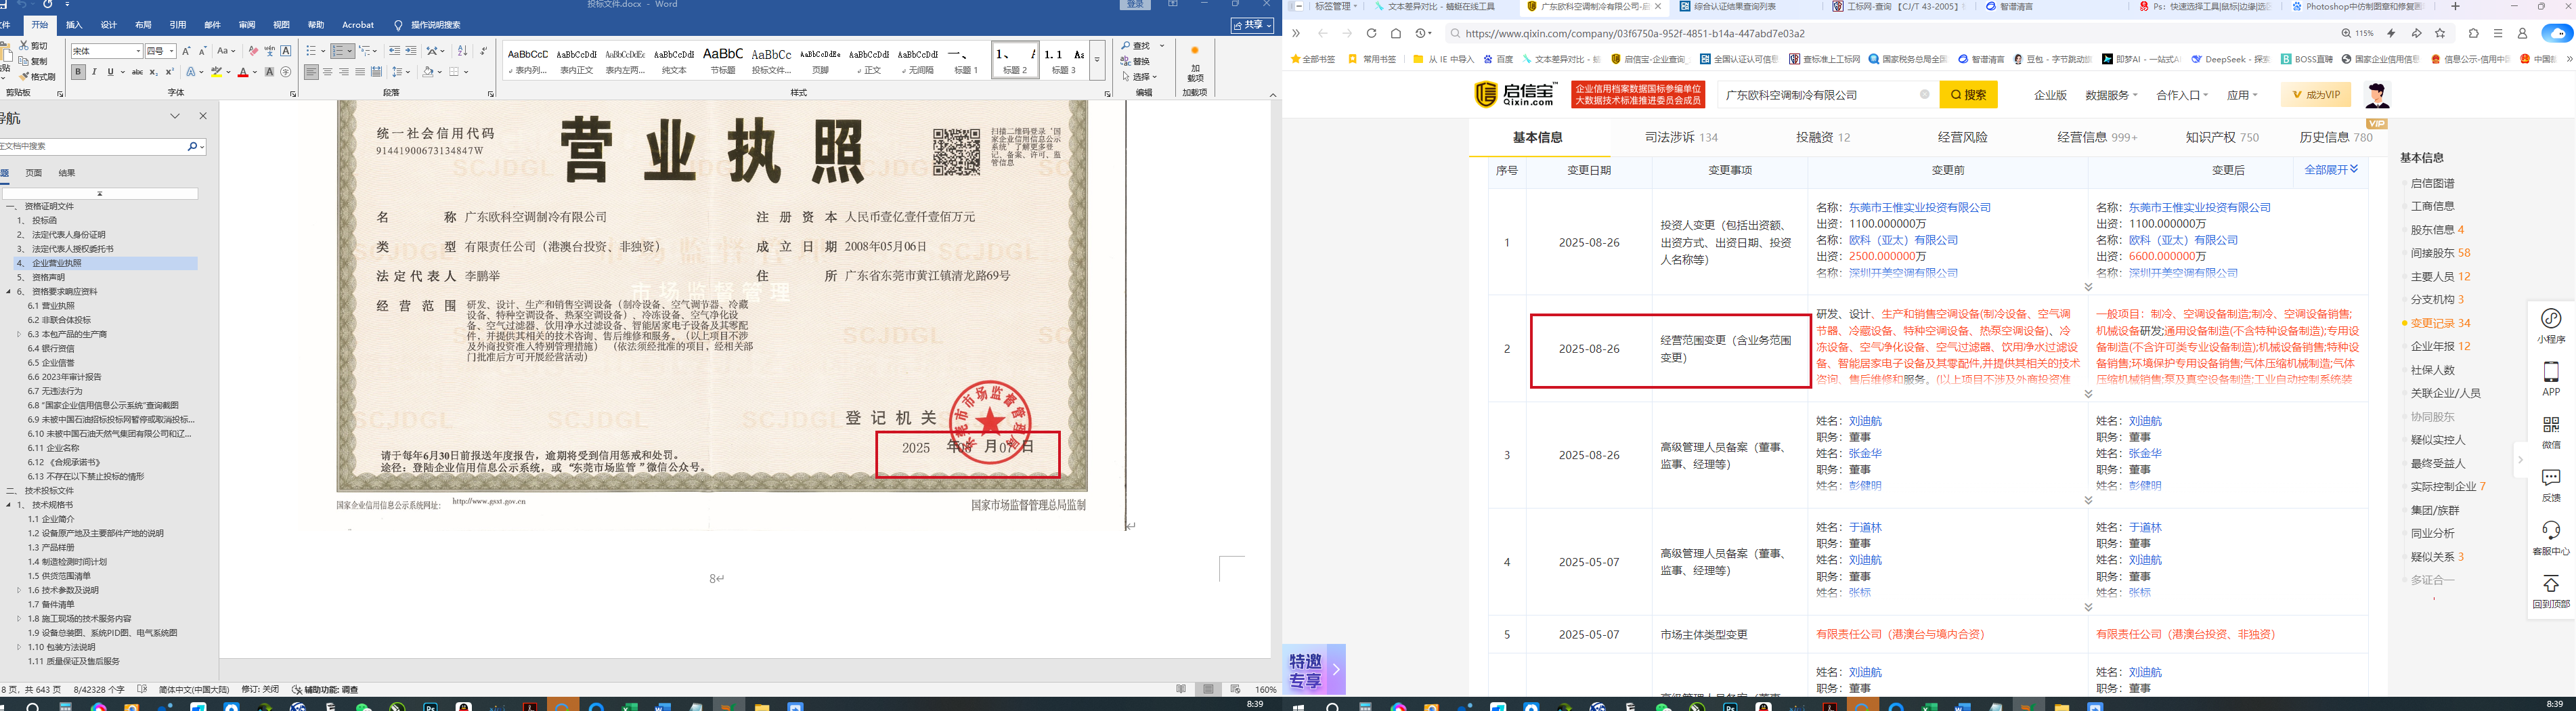Switch to the 审阅 ribbon tab
The height and width of the screenshot is (711, 2576).
point(247,25)
